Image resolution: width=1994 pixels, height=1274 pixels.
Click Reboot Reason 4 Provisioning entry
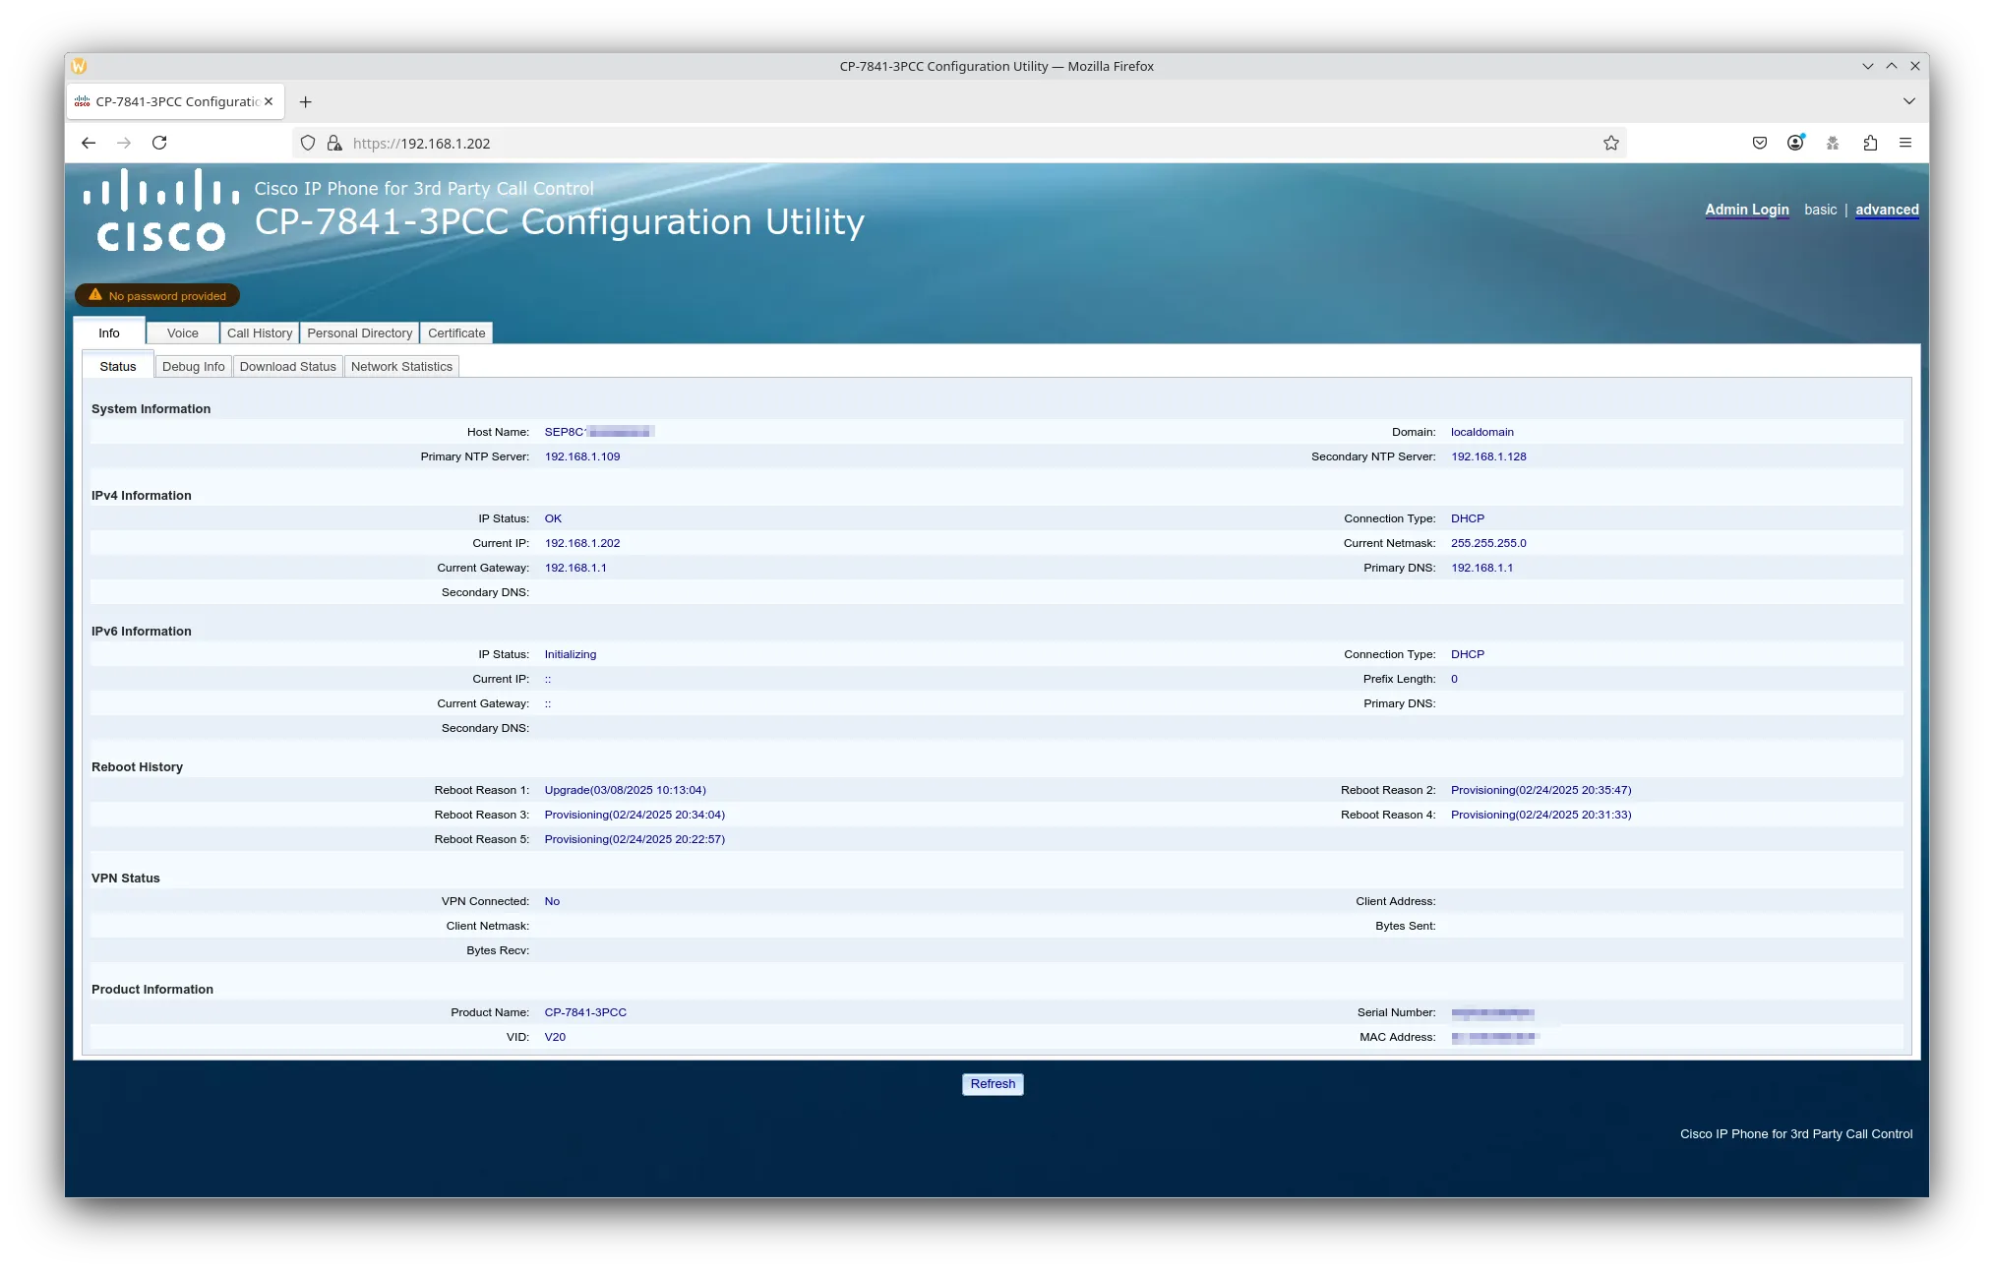tap(1541, 815)
